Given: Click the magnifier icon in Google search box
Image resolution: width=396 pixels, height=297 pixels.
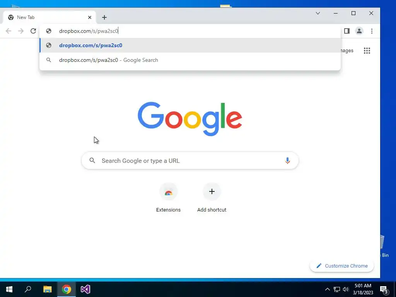Looking at the screenshot, I should [92, 160].
